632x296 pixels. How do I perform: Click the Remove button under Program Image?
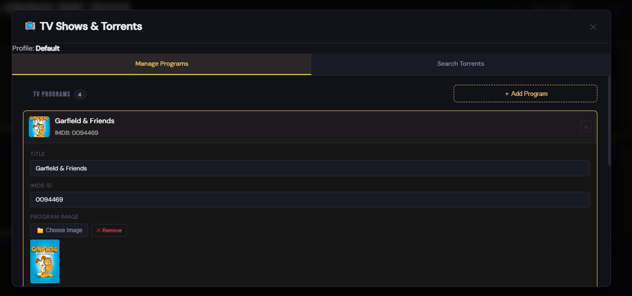click(x=109, y=230)
